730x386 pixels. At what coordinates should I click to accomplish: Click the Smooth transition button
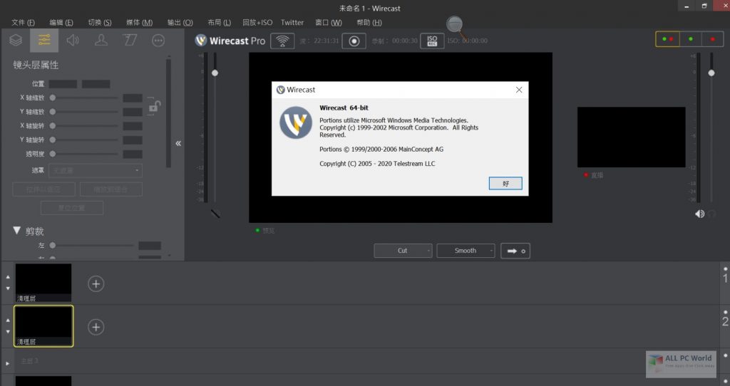coord(466,251)
